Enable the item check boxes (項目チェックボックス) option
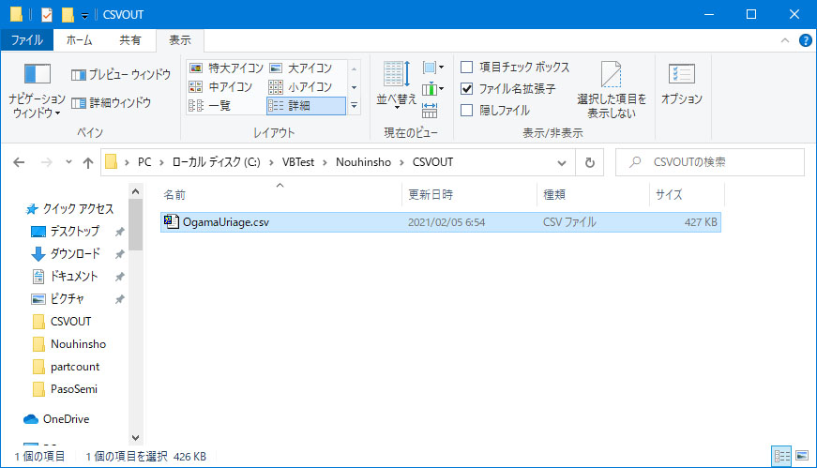The height and width of the screenshot is (468, 817). coord(467,68)
